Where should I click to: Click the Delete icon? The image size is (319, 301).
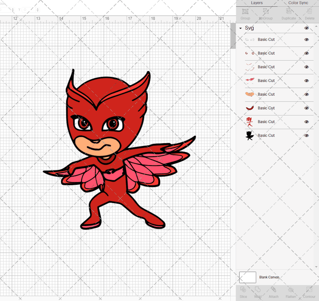pos(309,14)
